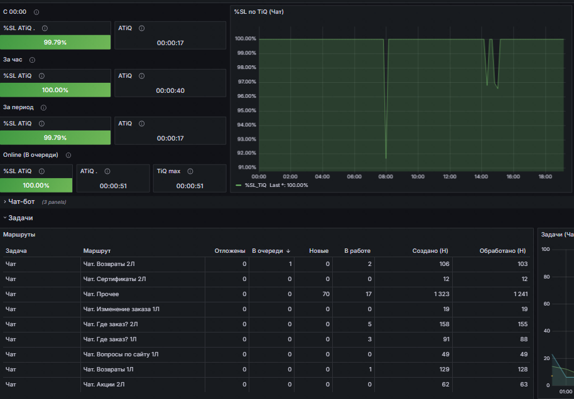
Task: Click info icon on top ATiQ 00:00:17 panel
Action: pos(142,28)
